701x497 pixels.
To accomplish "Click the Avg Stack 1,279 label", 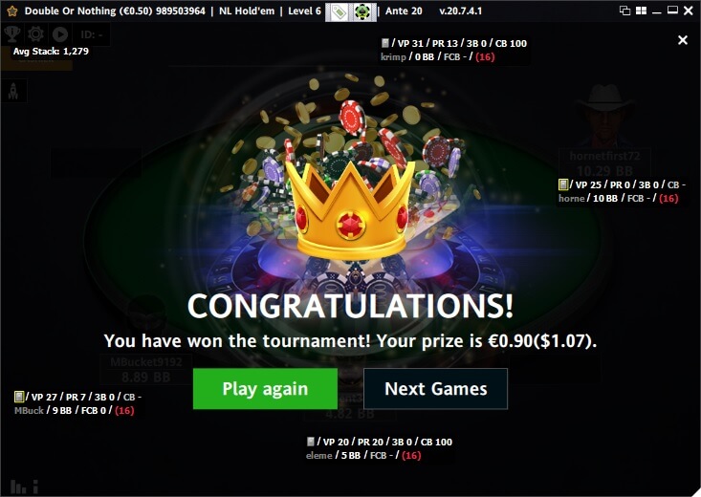I will pyautogui.click(x=51, y=51).
